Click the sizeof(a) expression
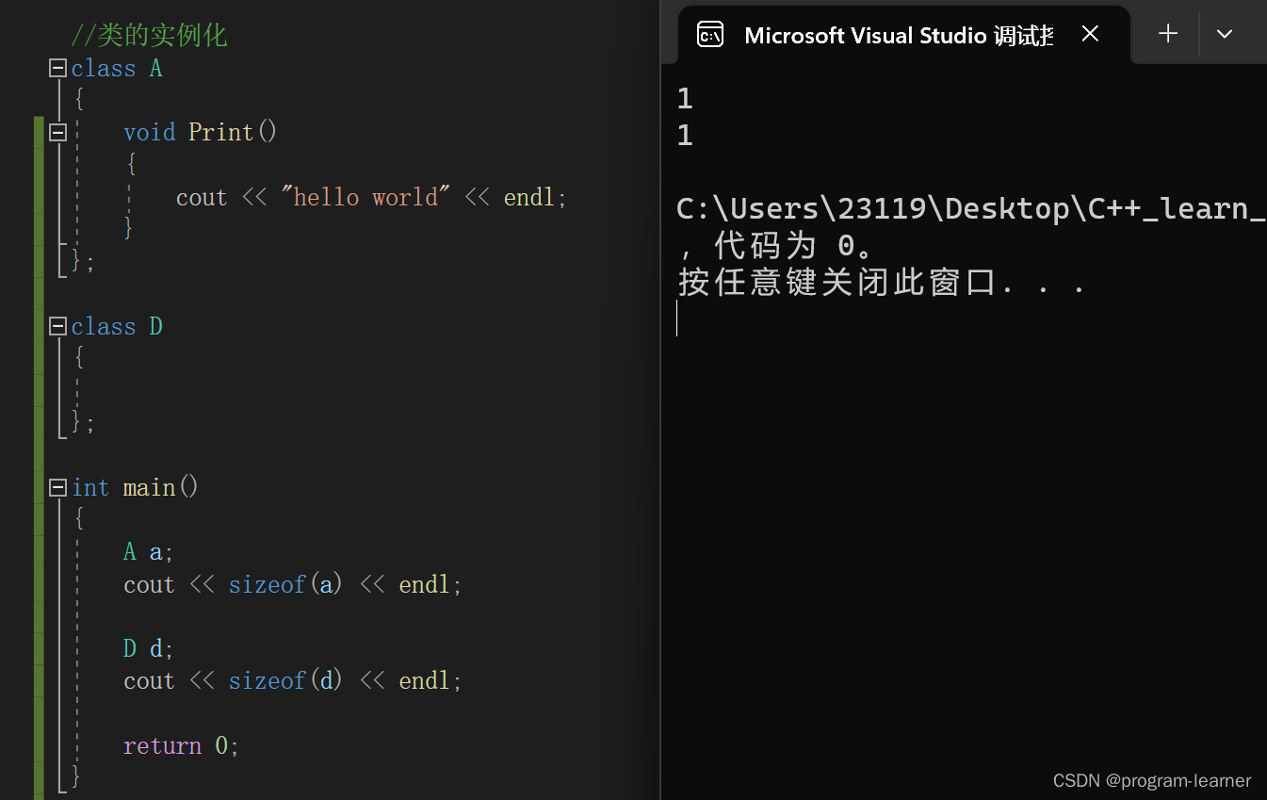 coord(285,584)
